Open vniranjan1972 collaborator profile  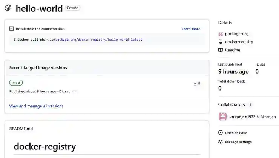click(x=242, y=117)
